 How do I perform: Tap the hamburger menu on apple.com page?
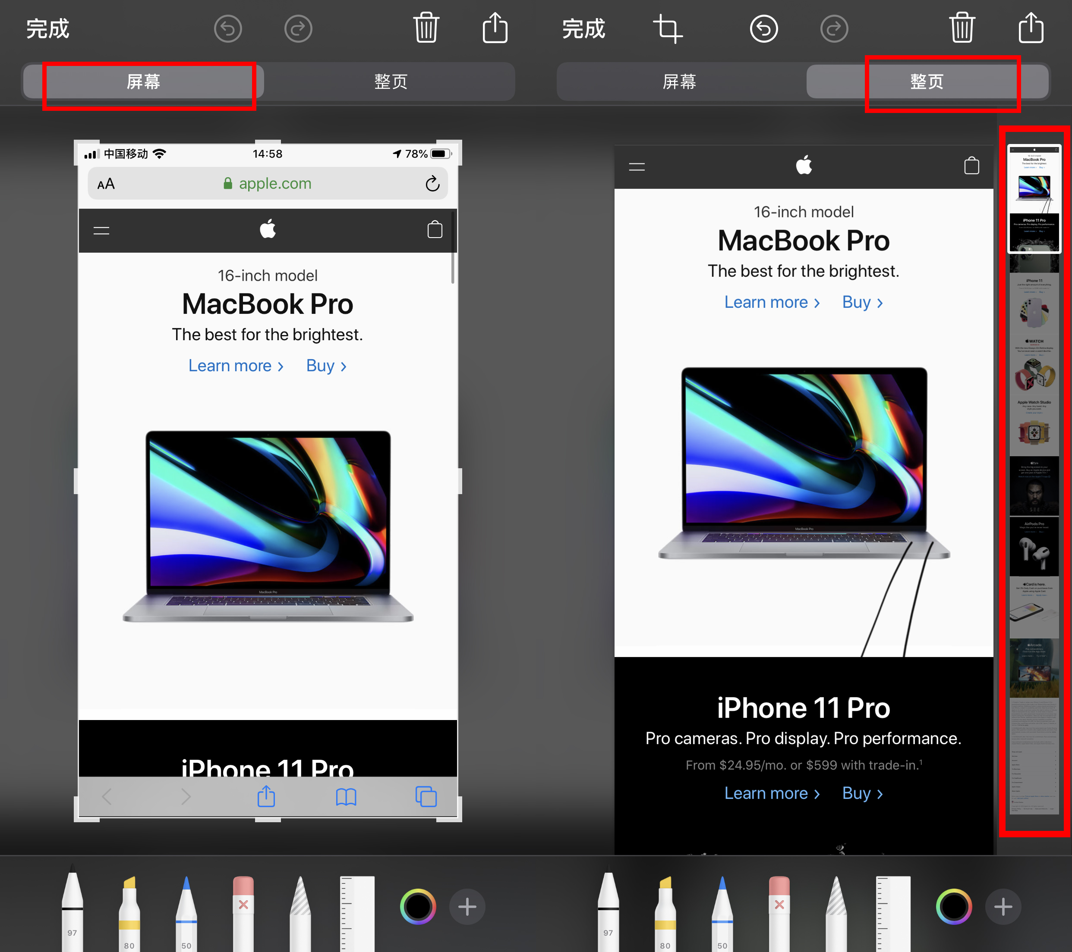pos(101,231)
